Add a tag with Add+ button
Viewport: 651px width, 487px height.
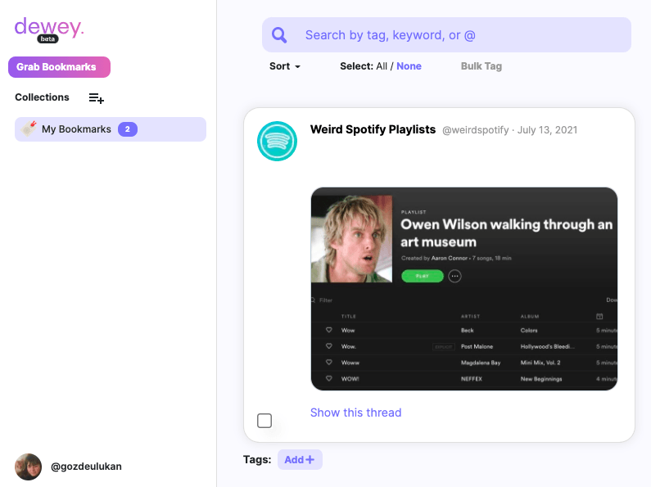click(x=300, y=460)
